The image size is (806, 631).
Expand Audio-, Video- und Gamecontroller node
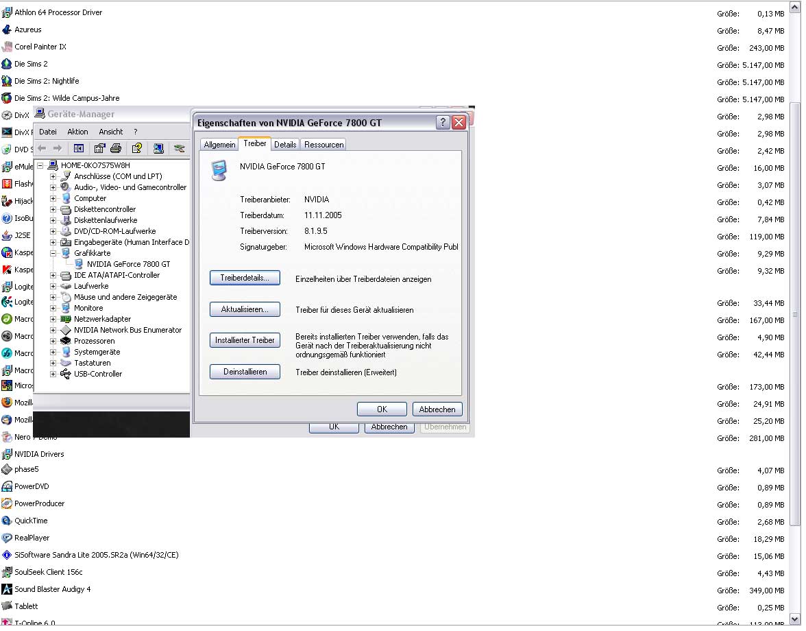53,188
